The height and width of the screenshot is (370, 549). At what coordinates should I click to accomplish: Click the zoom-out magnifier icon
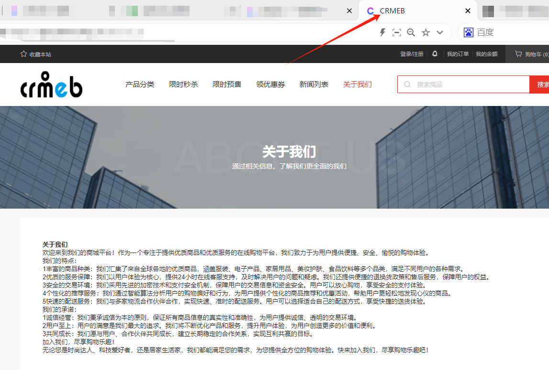click(x=411, y=32)
